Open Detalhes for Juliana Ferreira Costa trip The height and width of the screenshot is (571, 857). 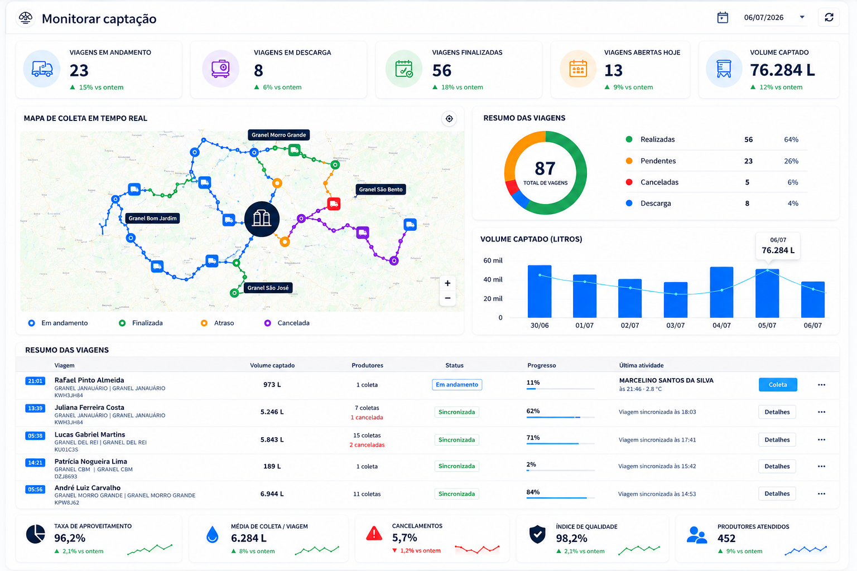[777, 412]
